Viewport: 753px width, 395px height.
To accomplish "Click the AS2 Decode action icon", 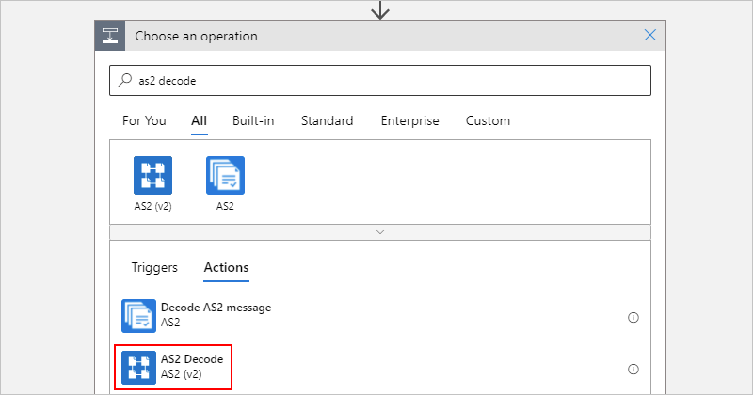I will [x=139, y=368].
